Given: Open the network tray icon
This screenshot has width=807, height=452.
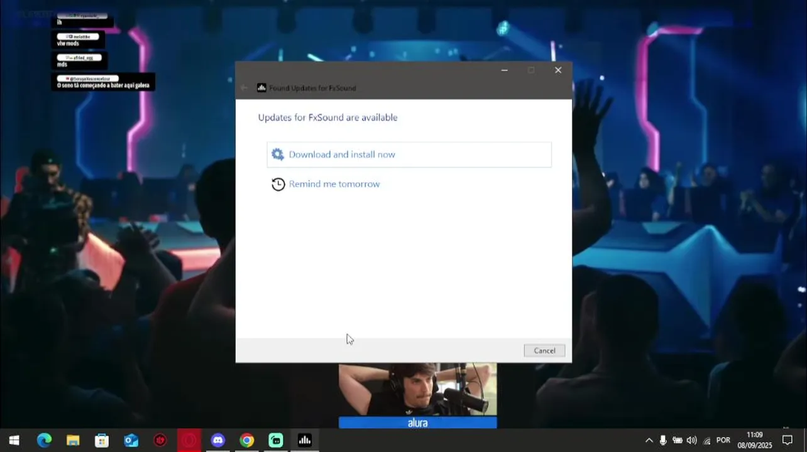Looking at the screenshot, I should (707, 441).
